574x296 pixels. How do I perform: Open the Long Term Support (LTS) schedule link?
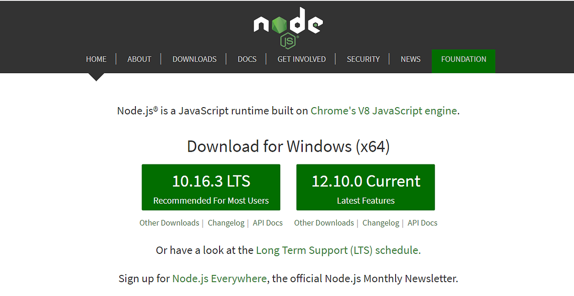coord(337,250)
